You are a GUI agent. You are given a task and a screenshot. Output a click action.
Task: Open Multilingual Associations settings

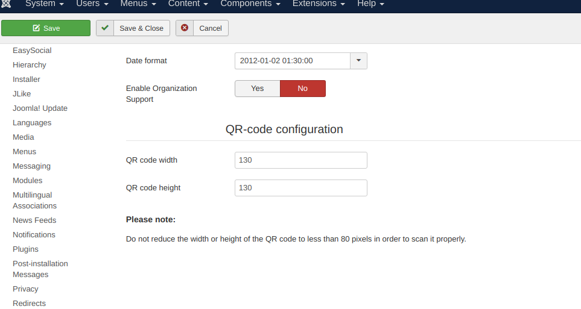pos(34,201)
